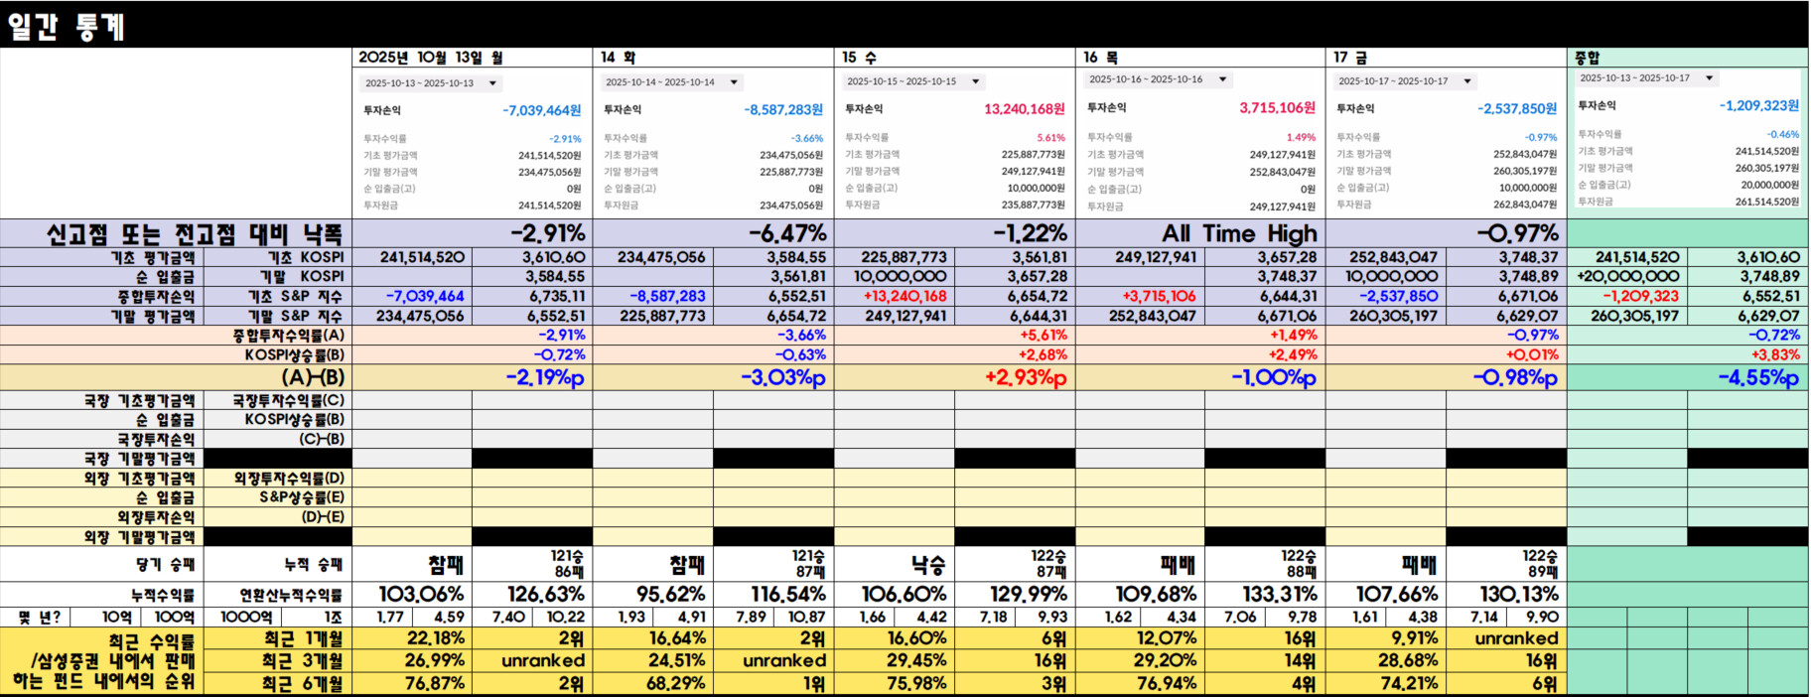Select the +2.68% KOSPI change cell

[x=955, y=354]
